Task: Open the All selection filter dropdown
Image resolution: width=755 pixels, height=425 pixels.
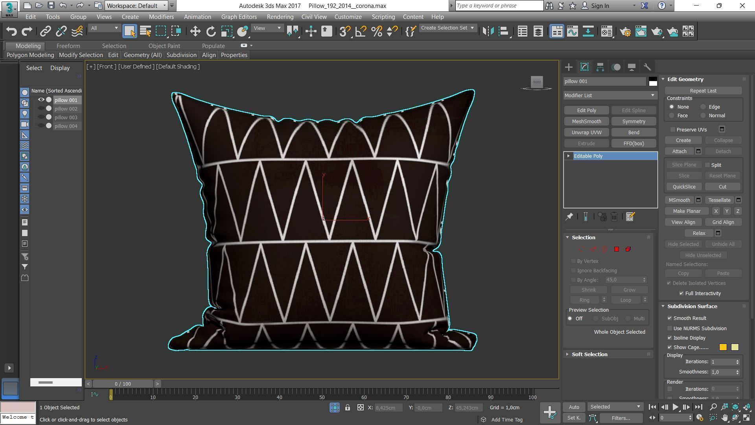Action: click(104, 28)
